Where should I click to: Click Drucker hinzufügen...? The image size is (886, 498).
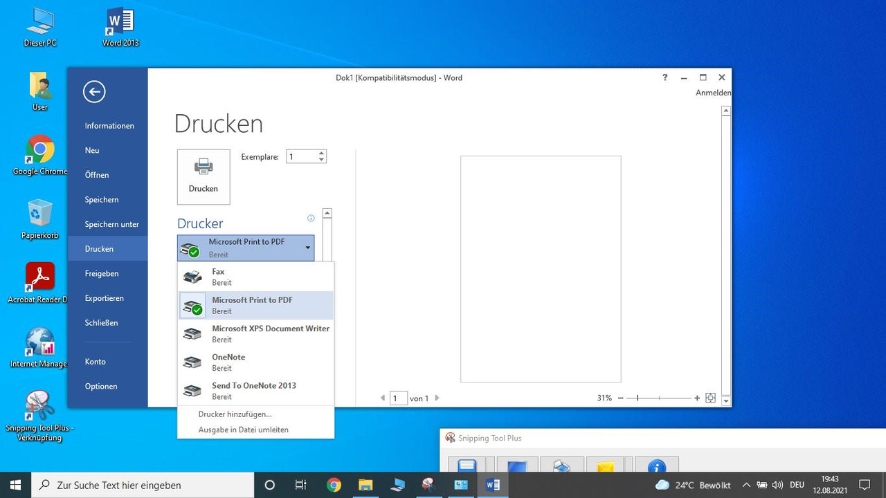click(x=235, y=414)
